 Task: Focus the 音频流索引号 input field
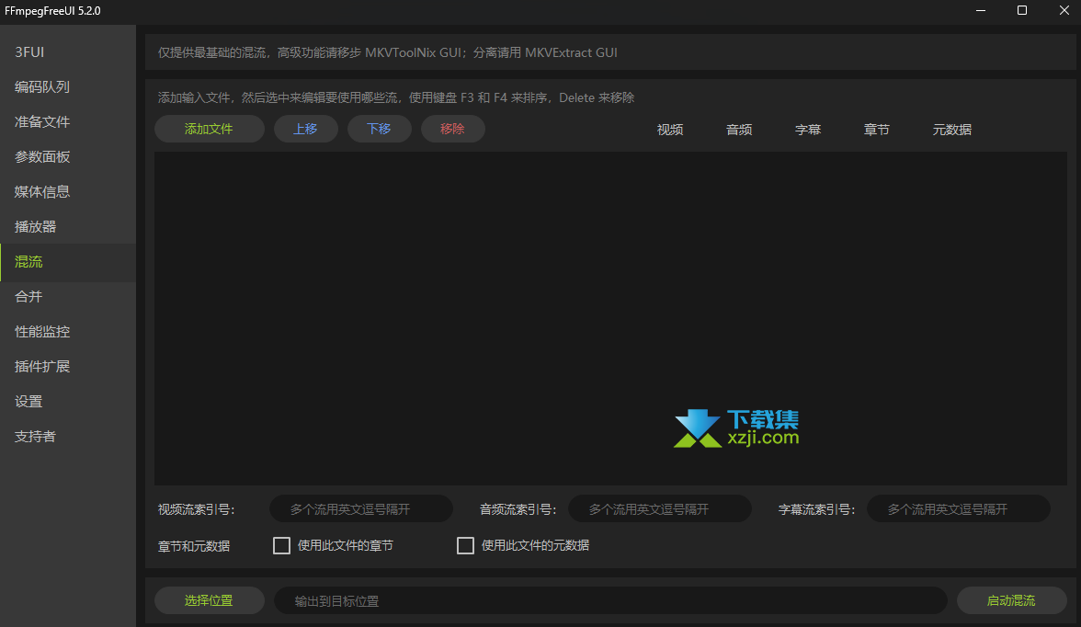(x=660, y=509)
